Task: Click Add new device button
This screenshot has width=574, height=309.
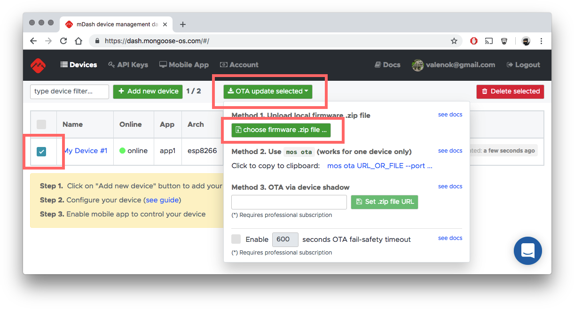Action: [148, 91]
